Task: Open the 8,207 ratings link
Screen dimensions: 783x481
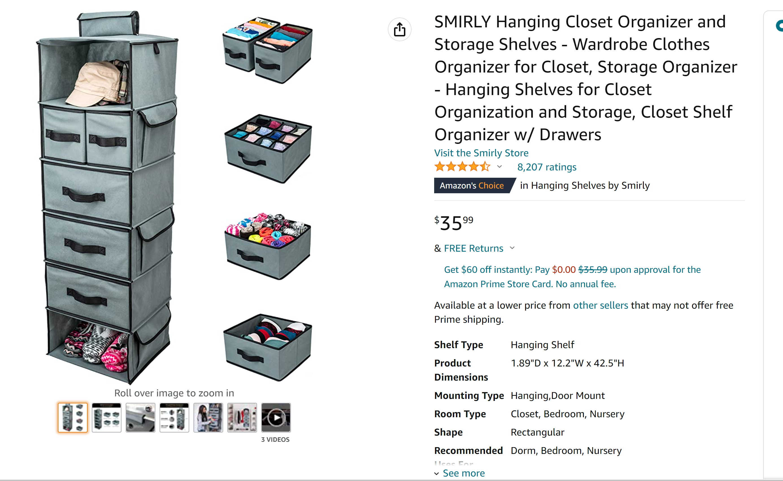Action: [x=547, y=167]
